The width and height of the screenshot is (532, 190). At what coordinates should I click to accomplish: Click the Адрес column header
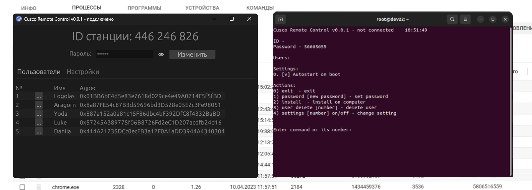point(88,88)
